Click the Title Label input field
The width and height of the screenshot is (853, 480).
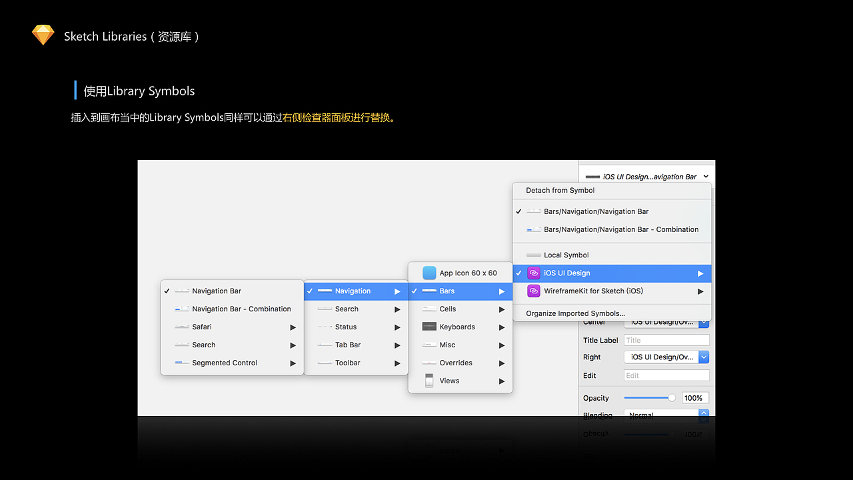point(666,340)
